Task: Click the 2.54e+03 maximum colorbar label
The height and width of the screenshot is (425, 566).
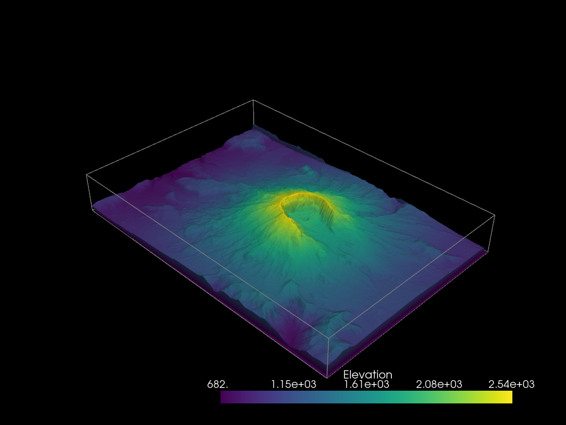Action: click(x=511, y=385)
